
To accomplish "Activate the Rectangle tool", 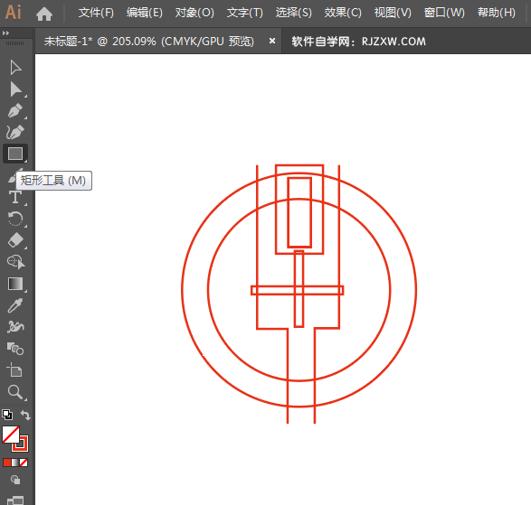I will [x=15, y=154].
